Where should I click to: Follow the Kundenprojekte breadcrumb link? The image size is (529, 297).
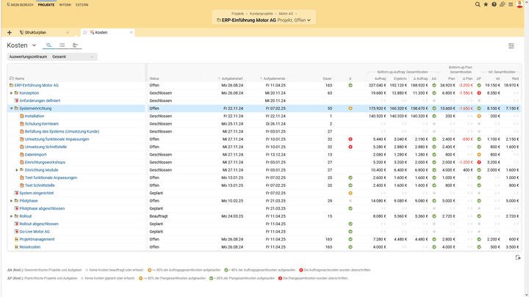pos(261,14)
